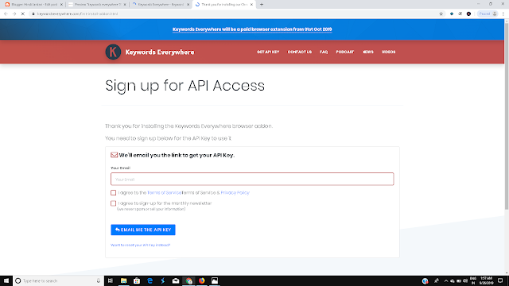The image size is (509, 286).
Task: Click the Email Me The API Key button
Action: pyautogui.click(x=143, y=230)
